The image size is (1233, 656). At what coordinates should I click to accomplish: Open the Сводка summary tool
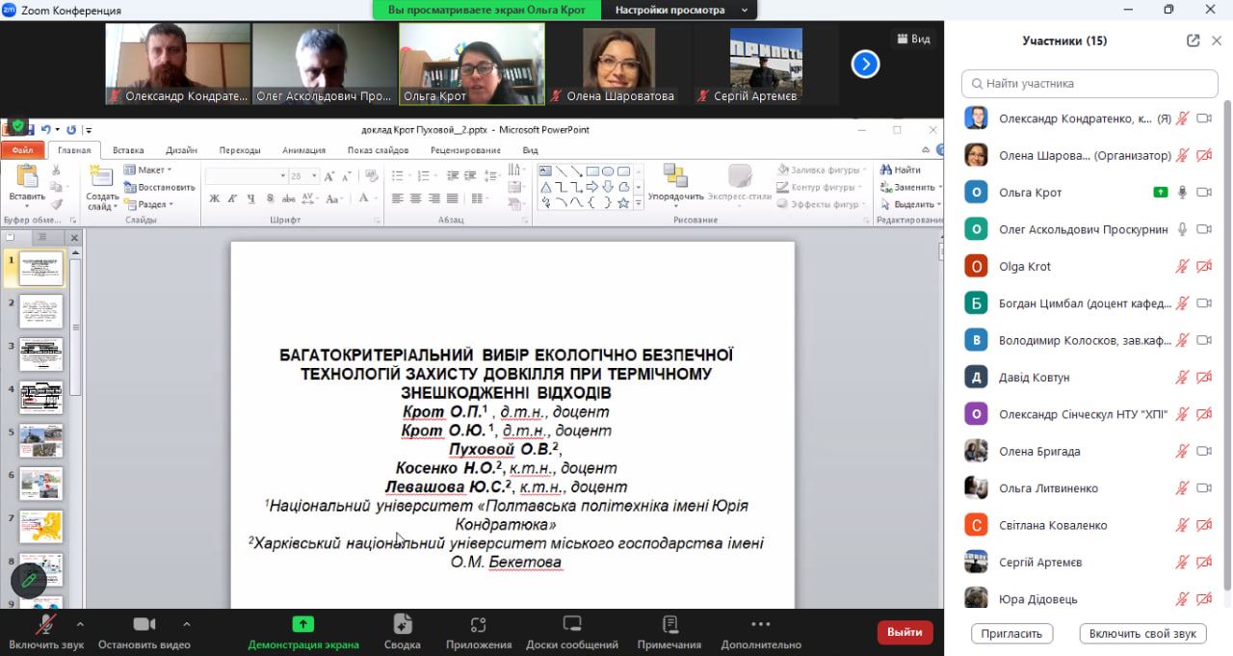pyautogui.click(x=402, y=624)
